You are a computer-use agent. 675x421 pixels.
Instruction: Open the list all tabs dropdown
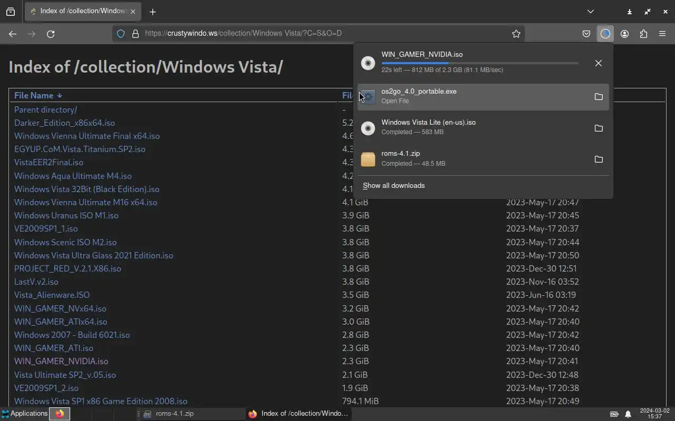click(x=591, y=11)
